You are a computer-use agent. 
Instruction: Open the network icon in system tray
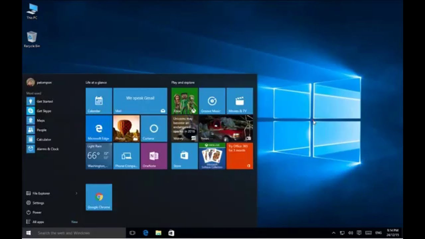[342, 233]
